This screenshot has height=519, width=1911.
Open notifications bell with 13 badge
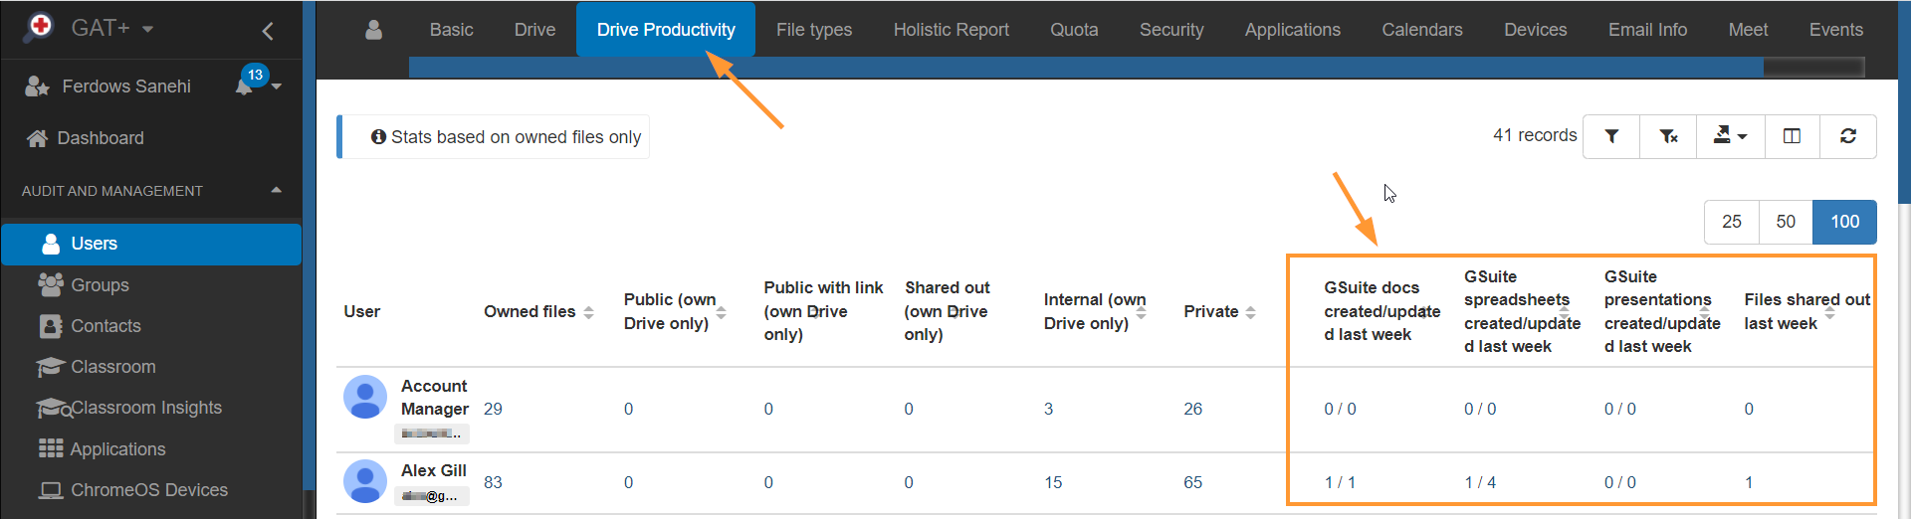coord(244,86)
